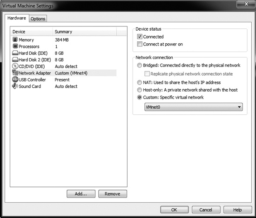Click the Hard Disk (IDE) drive icon
Image resolution: width=256 pixels, height=218 pixels.
[x=15, y=53]
